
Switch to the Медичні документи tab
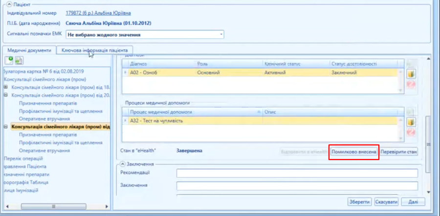click(x=29, y=50)
